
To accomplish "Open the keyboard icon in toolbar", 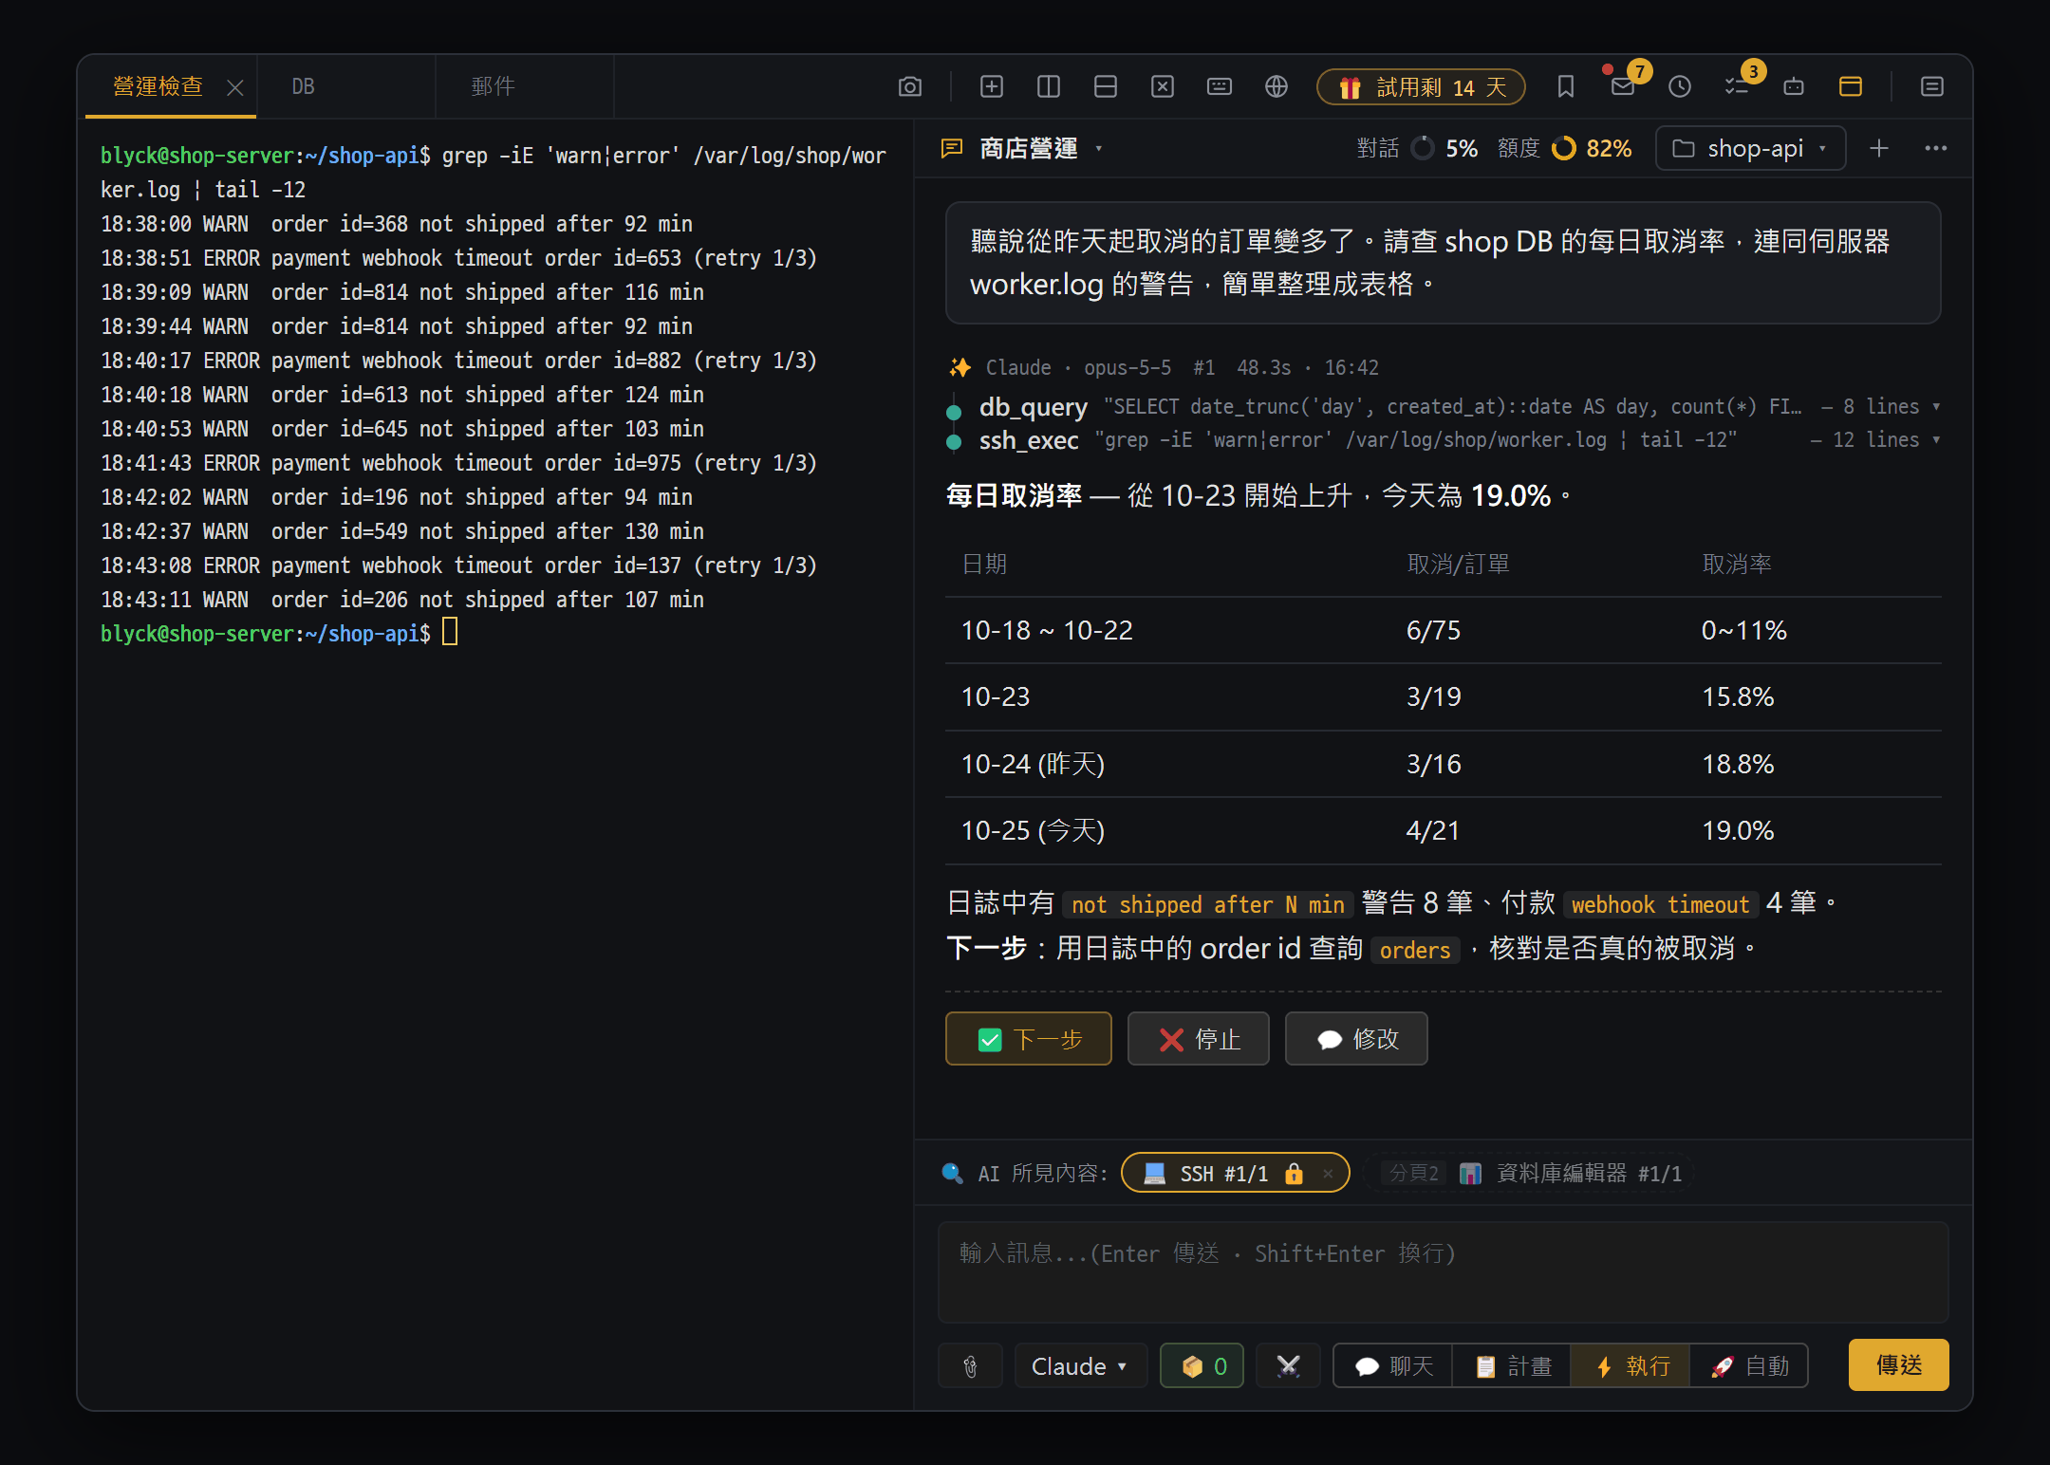I will coord(1219,86).
